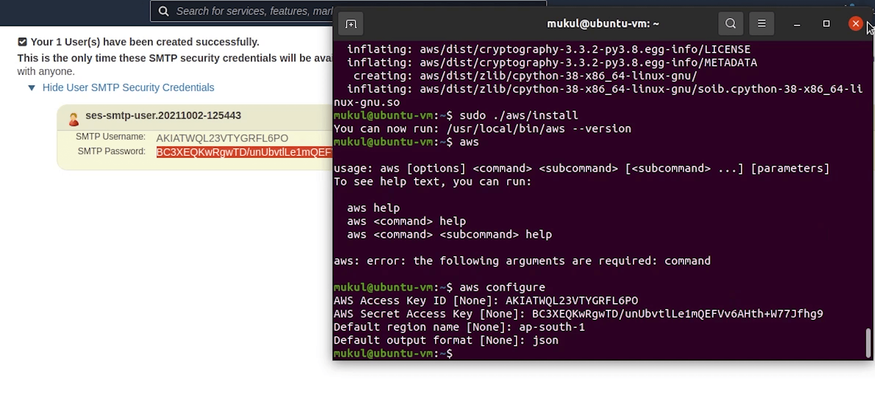
Task: Toggle checkbox beside users created message
Action: (22, 42)
